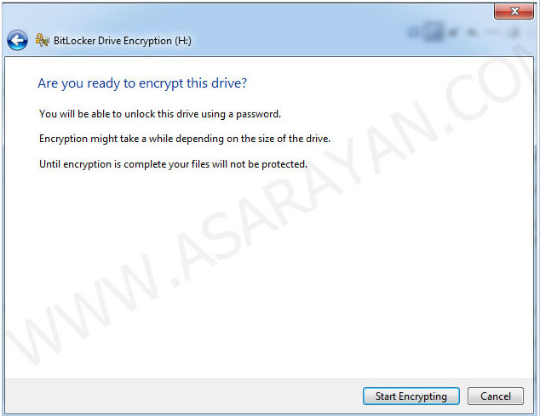Screen dimensions: 540x416
Task: Click the word 'password' in the first line
Action: pos(257,114)
